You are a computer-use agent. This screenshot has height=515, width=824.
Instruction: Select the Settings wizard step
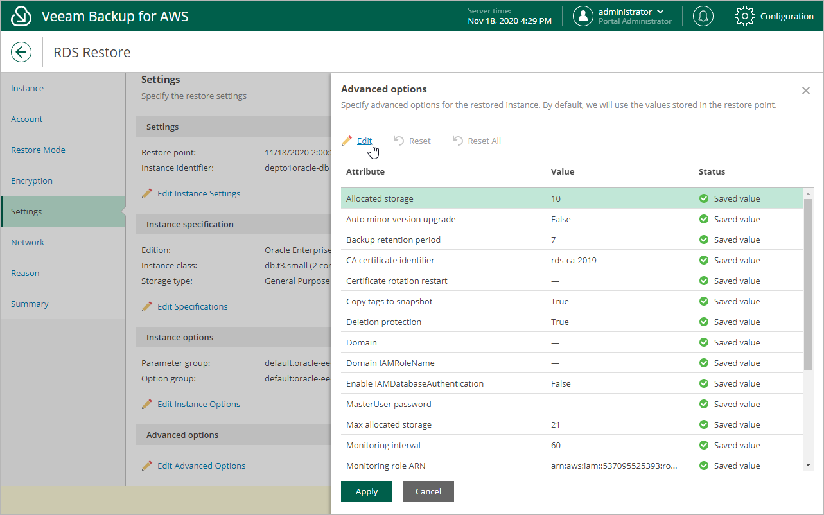tap(63, 211)
